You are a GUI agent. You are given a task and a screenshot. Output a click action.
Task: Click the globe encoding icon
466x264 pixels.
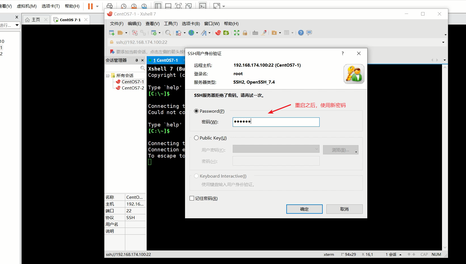pos(191,33)
